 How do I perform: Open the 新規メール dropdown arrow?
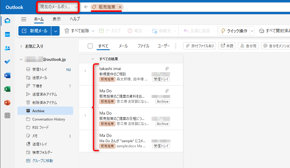pos(55,31)
